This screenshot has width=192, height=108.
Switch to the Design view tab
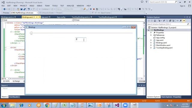point(16,81)
